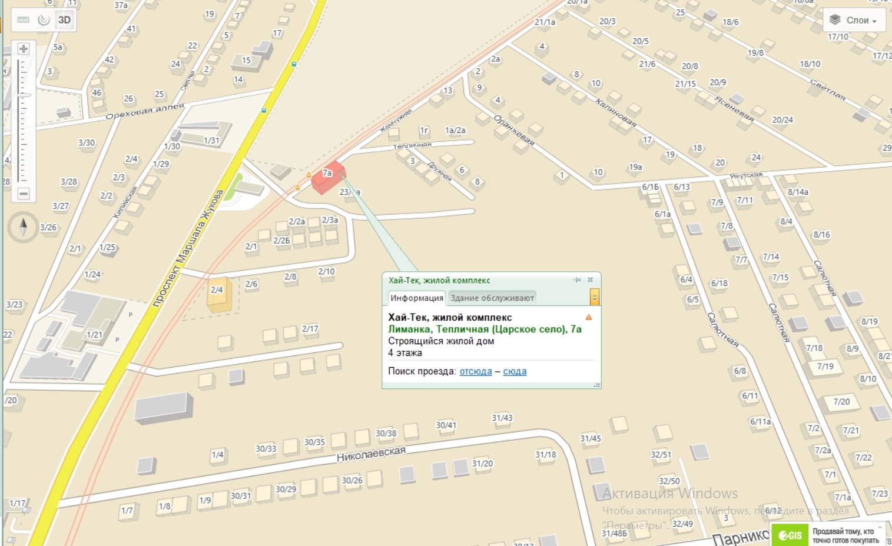Image resolution: width=892 pixels, height=546 pixels.
Task: Pin the Хай-Тек info card
Action: click(x=577, y=280)
